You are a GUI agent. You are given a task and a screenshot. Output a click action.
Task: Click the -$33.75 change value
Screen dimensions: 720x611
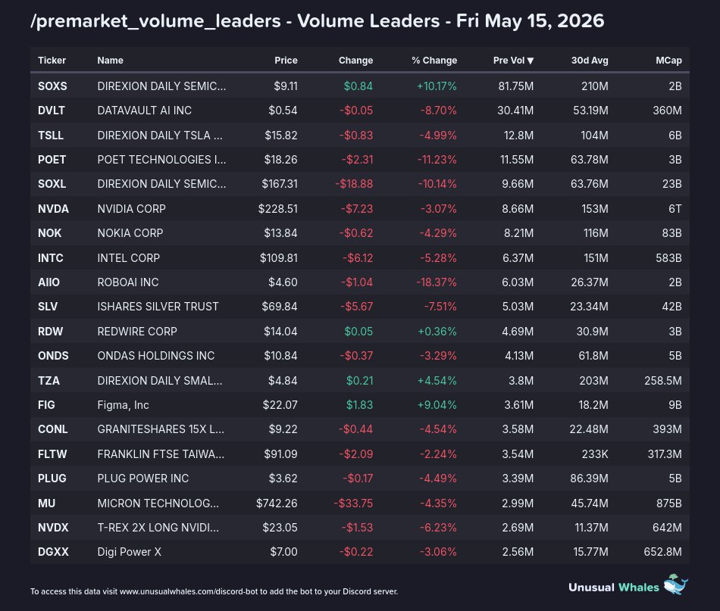[353, 503]
